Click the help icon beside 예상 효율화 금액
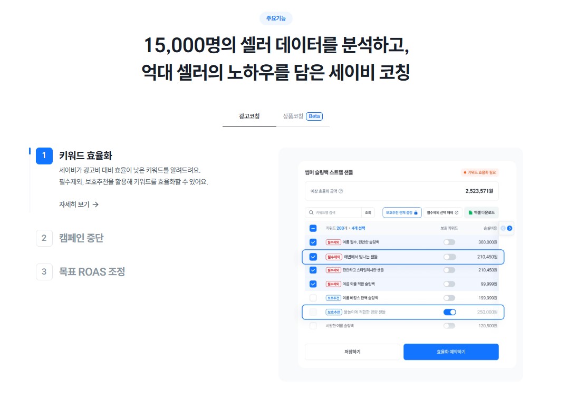 click(x=341, y=191)
